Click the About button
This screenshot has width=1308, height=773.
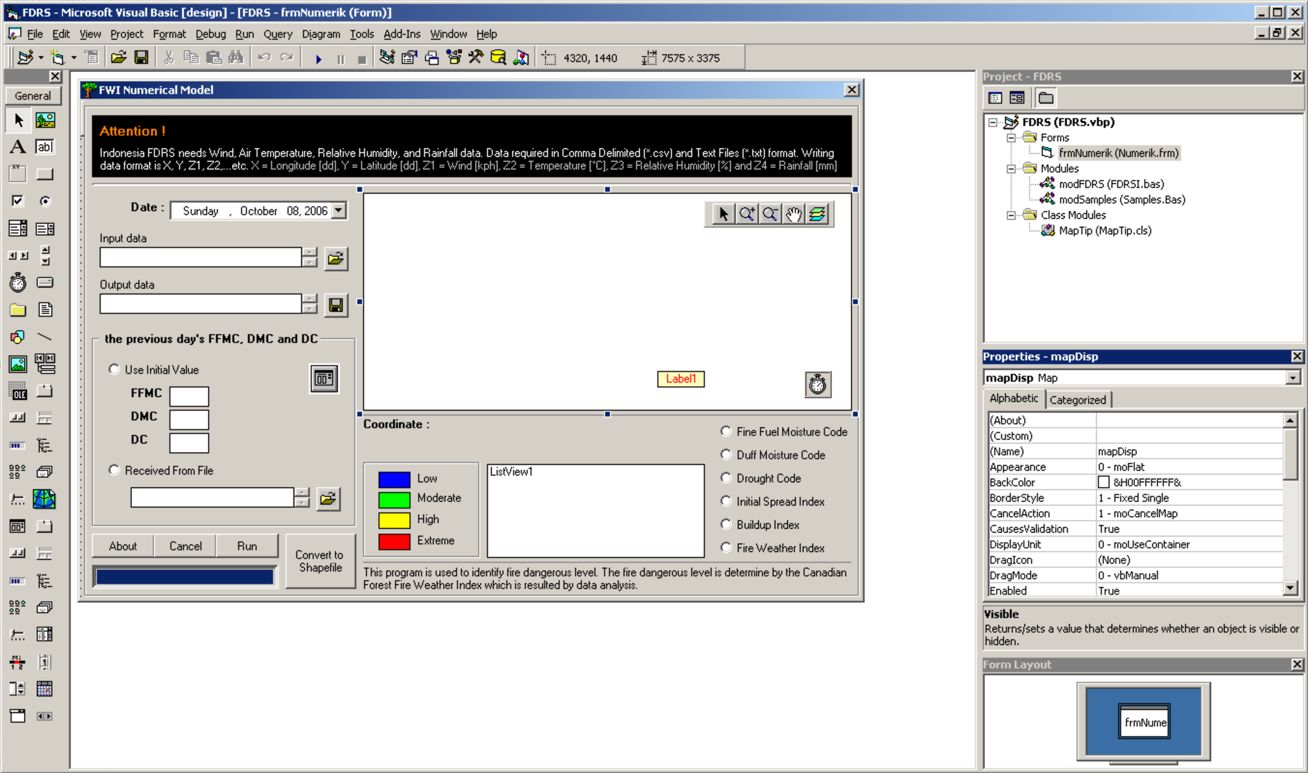pyautogui.click(x=123, y=546)
